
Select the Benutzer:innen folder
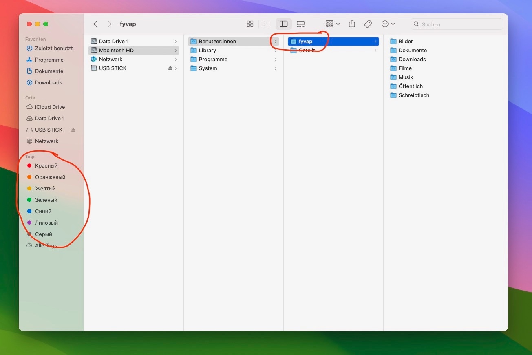pyautogui.click(x=234, y=41)
